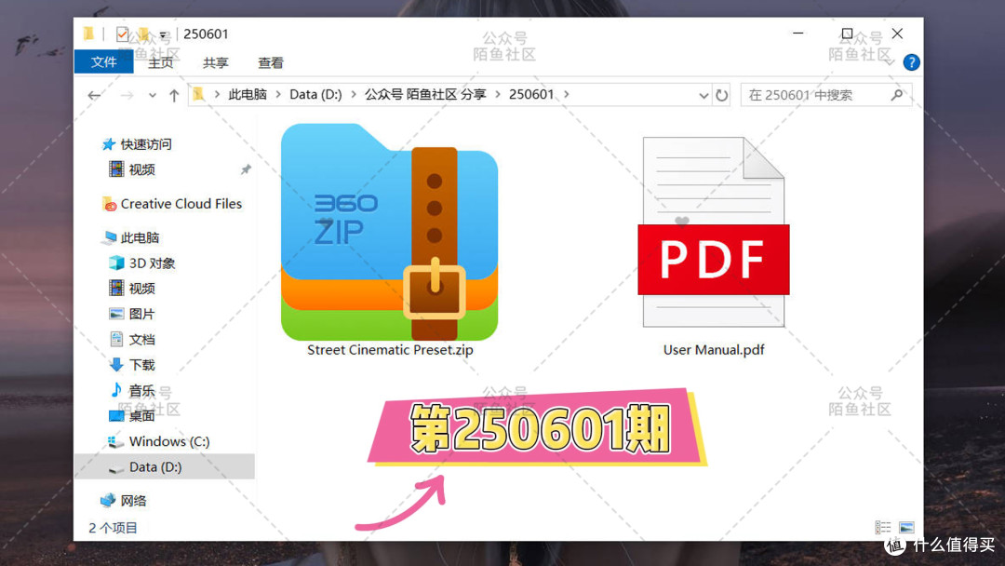Click the search magnifier icon

point(897,95)
